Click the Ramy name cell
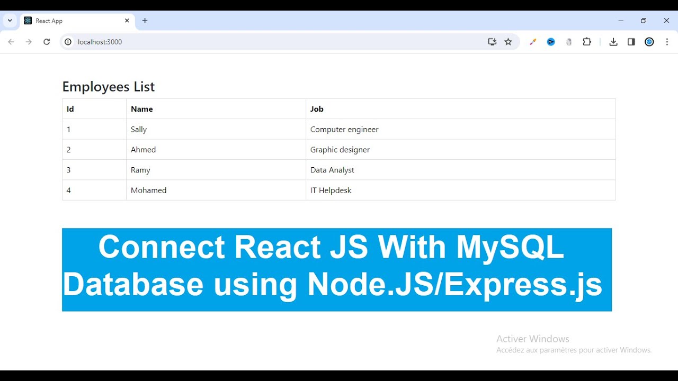678x381 pixels. click(216, 170)
